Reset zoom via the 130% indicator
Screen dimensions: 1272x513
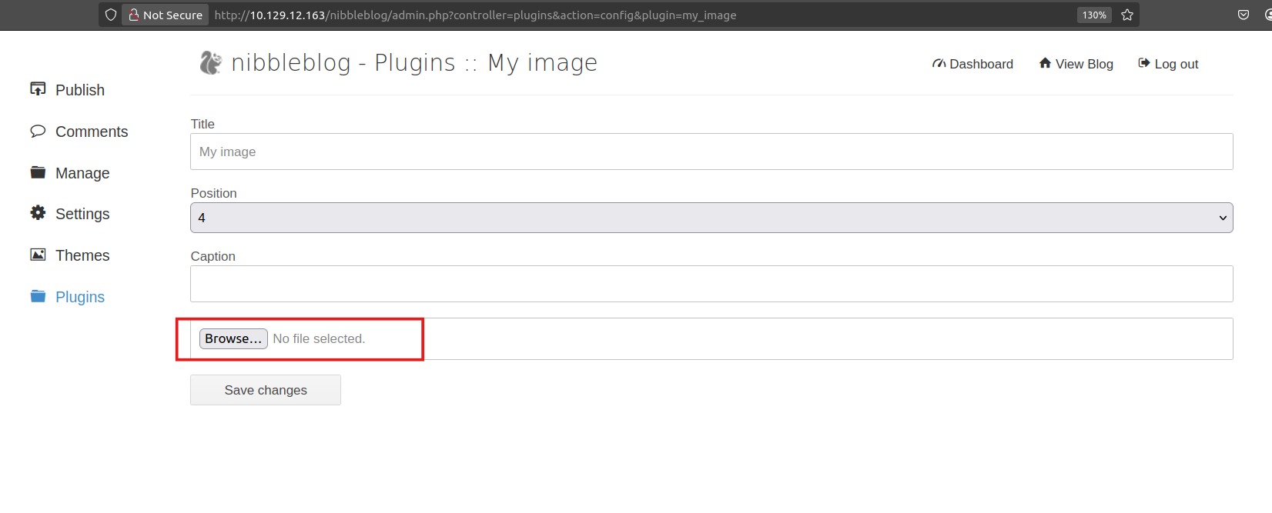click(1093, 15)
